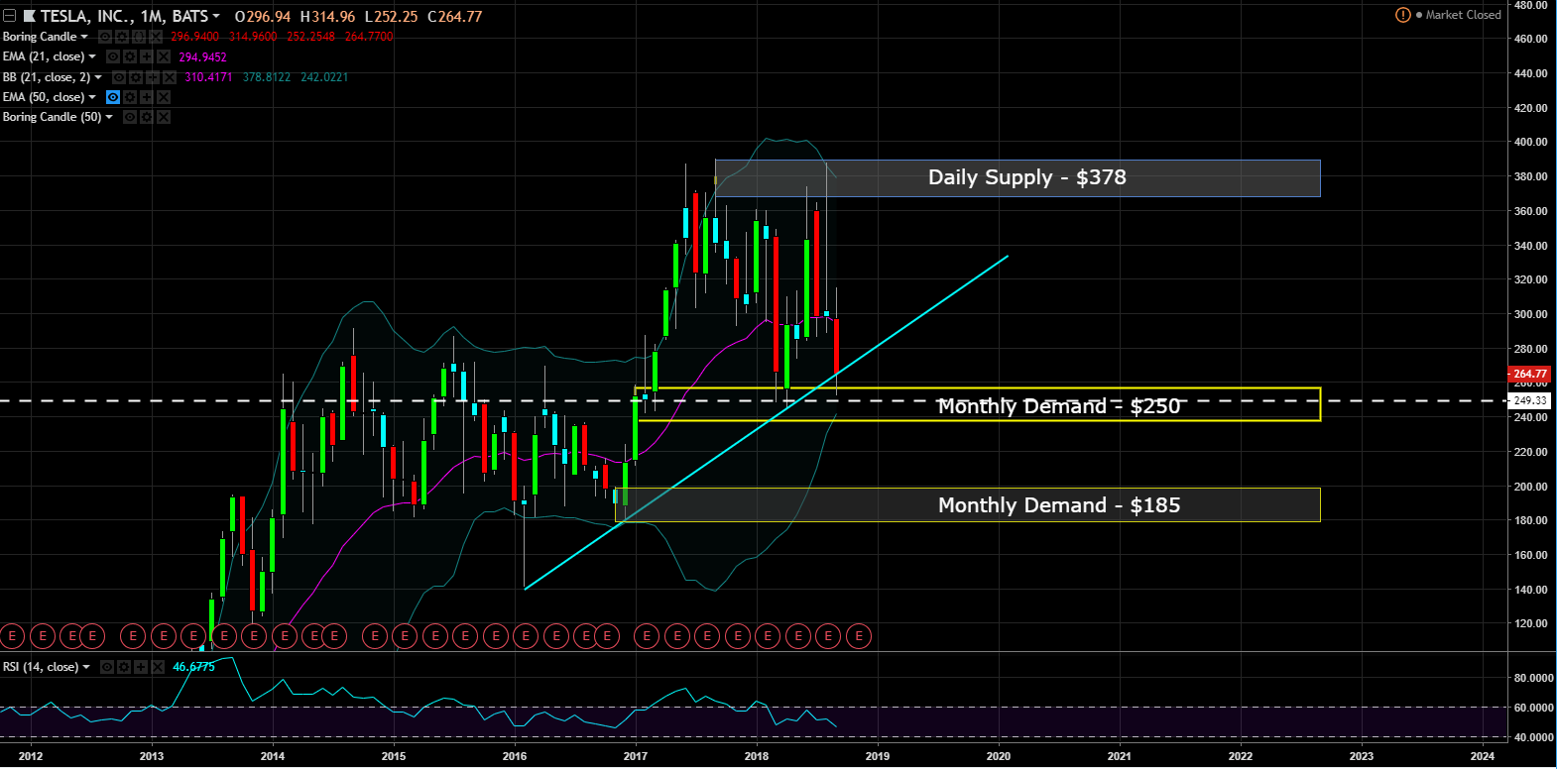Image resolution: width=1557 pixels, height=769 pixels.
Task: Click the 249.33 dashed line price label
Action: tap(1529, 400)
